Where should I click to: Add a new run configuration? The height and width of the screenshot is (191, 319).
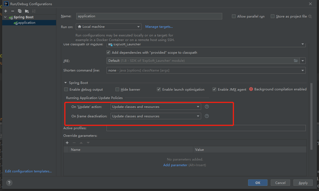[x=6, y=11]
